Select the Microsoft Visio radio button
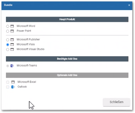 pyautogui.click(x=8, y=45)
